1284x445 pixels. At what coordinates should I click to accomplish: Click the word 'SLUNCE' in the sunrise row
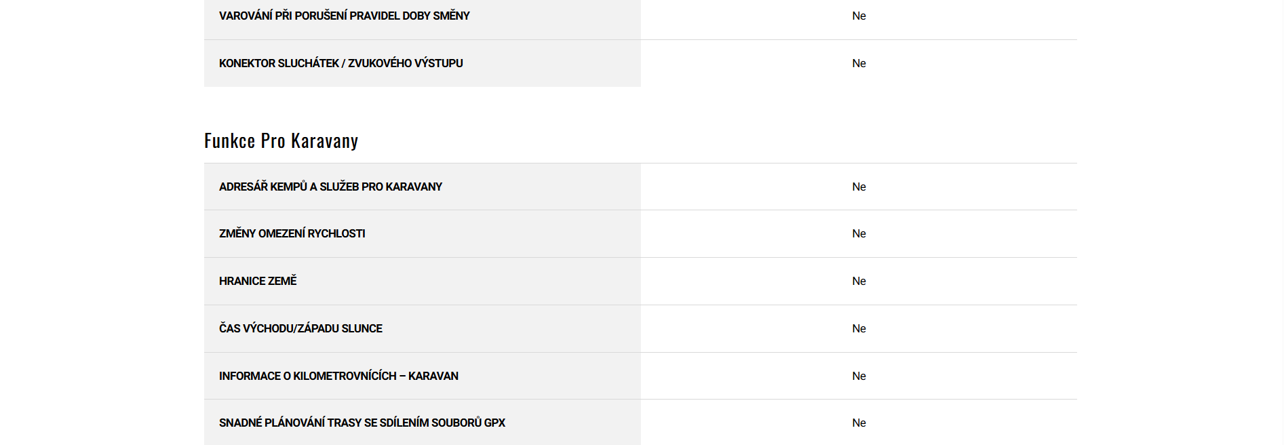362,328
